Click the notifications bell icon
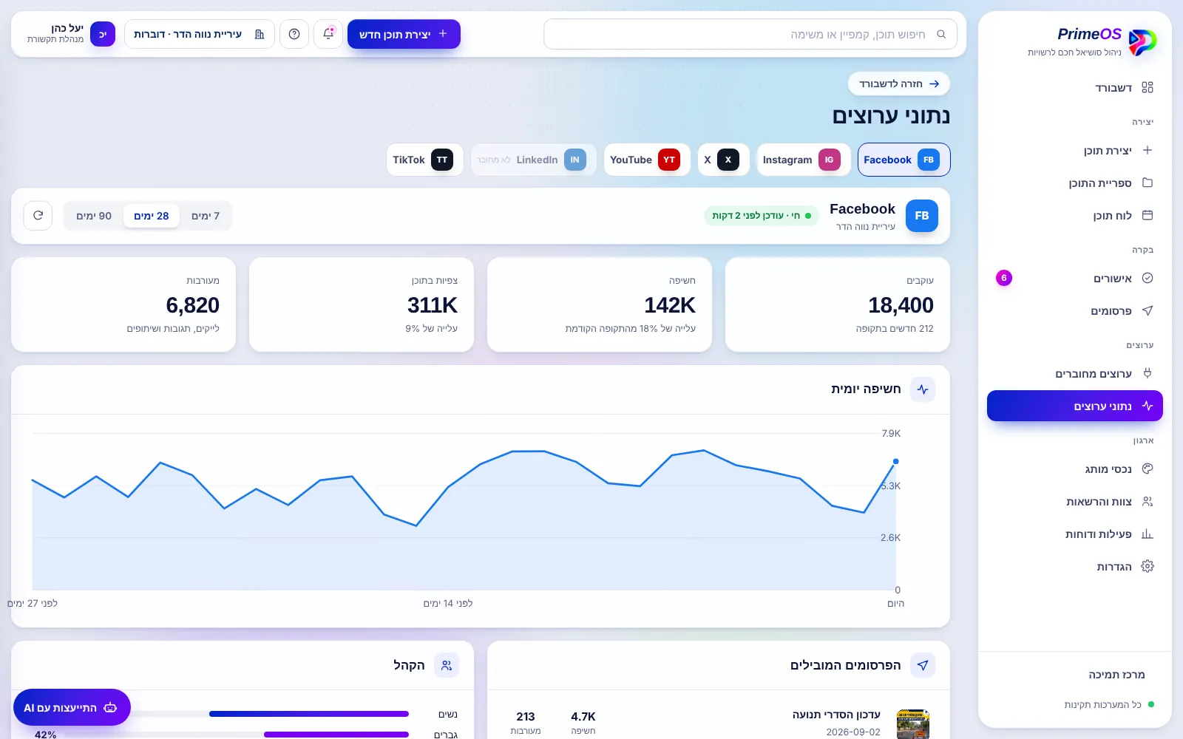Image resolution: width=1183 pixels, height=739 pixels. [328, 34]
